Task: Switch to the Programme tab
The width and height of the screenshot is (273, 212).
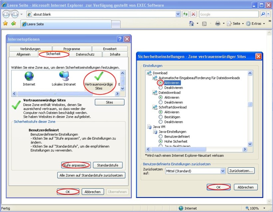Action: [72, 49]
